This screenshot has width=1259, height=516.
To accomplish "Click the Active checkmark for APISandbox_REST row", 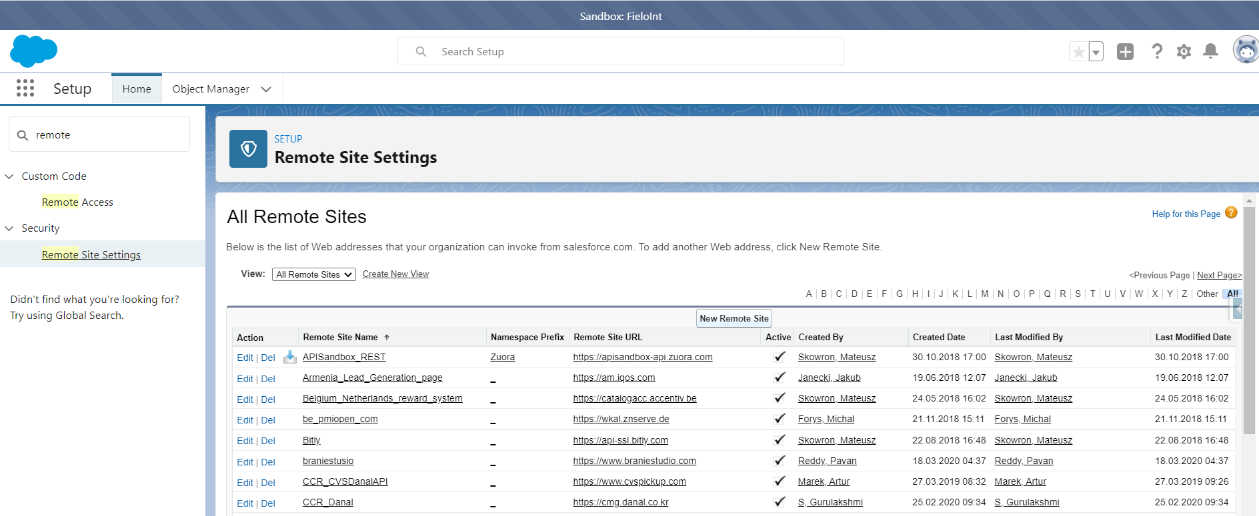I will [779, 356].
